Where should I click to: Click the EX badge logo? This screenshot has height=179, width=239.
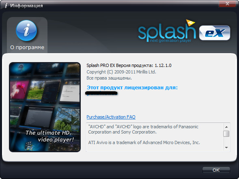[x=215, y=33]
